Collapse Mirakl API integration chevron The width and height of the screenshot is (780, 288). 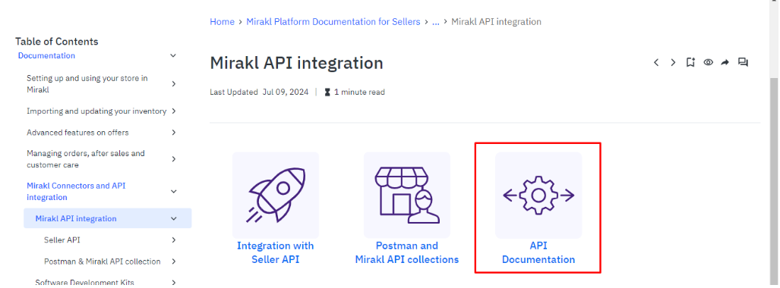tap(174, 218)
